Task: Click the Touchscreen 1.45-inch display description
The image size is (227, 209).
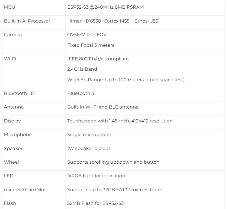Action: click(x=120, y=121)
